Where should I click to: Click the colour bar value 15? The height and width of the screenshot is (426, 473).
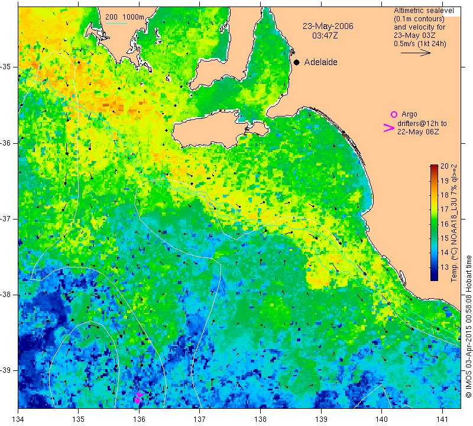(x=445, y=238)
